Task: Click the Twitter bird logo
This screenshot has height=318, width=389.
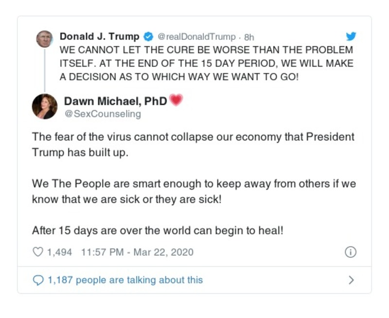Action: (x=351, y=36)
